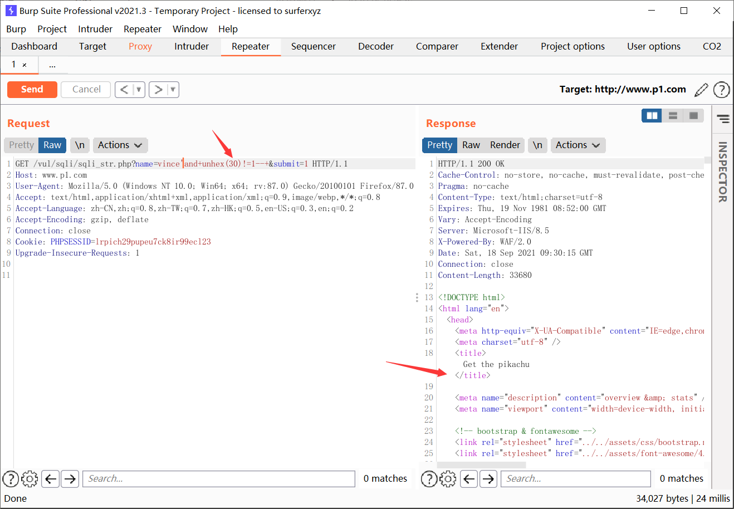Switch to the Comparer tab
Image resolution: width=734 pixels, height=509 pixels.
[437, 46]
